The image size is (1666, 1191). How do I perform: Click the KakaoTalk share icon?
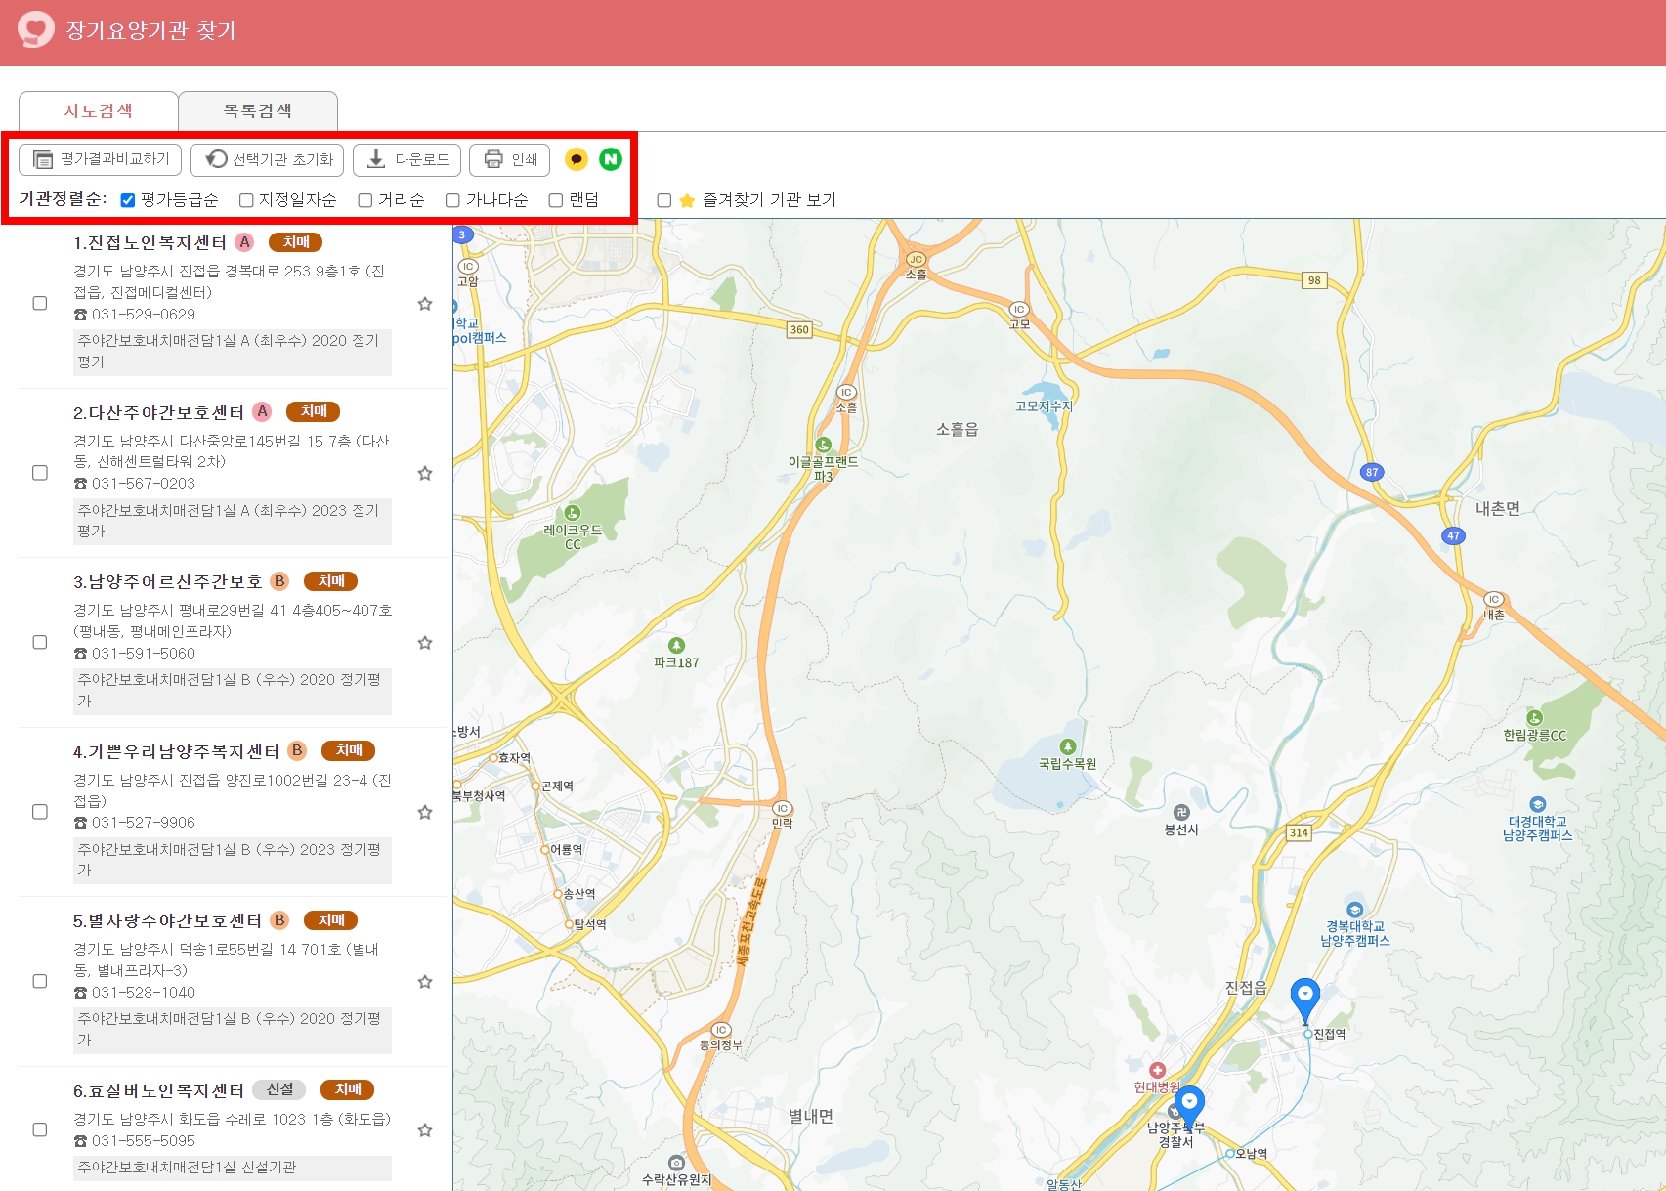pos(576,159)
